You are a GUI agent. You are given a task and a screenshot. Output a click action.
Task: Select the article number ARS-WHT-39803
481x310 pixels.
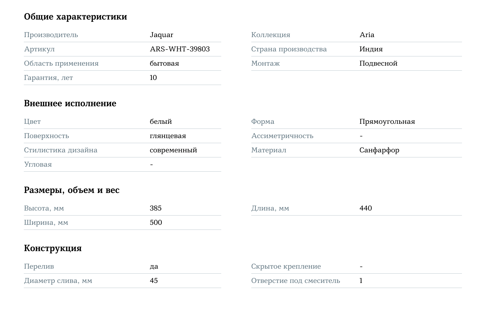click(x=180, y=49)
